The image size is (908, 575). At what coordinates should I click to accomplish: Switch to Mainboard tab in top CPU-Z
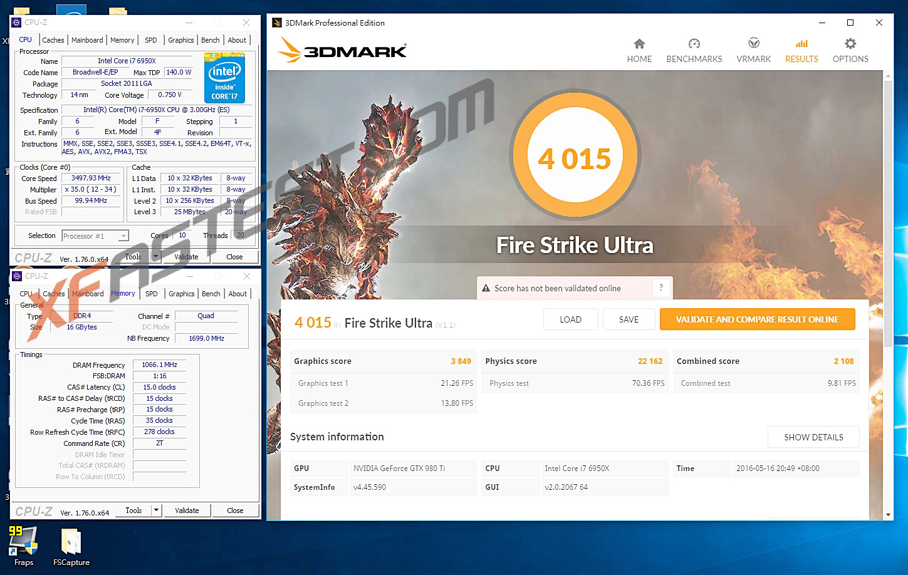click(x=87, y=40)
